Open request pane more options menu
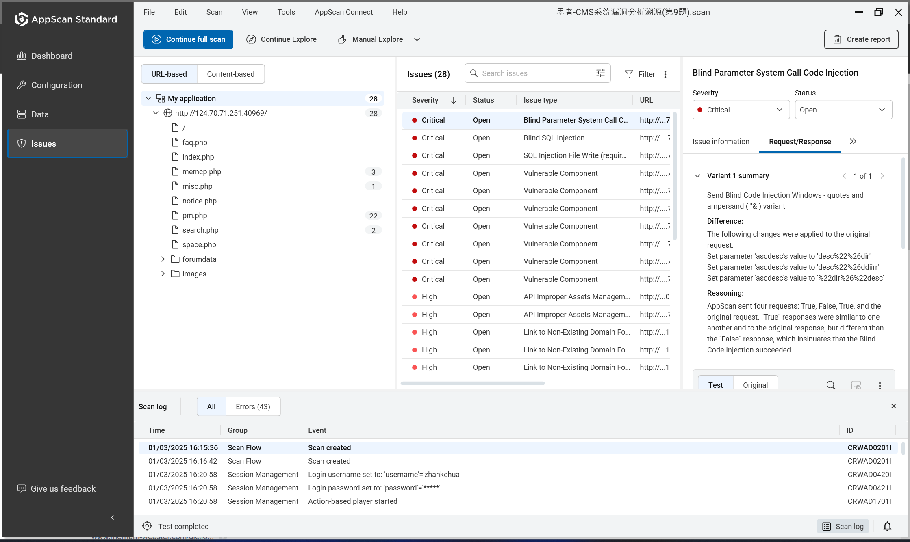 pyautogui.click(x=880, y=385)
